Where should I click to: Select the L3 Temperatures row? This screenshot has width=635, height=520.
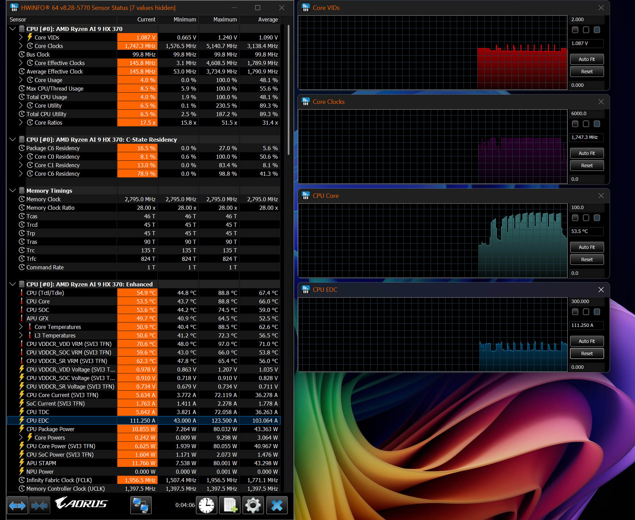tap(144, 335)
